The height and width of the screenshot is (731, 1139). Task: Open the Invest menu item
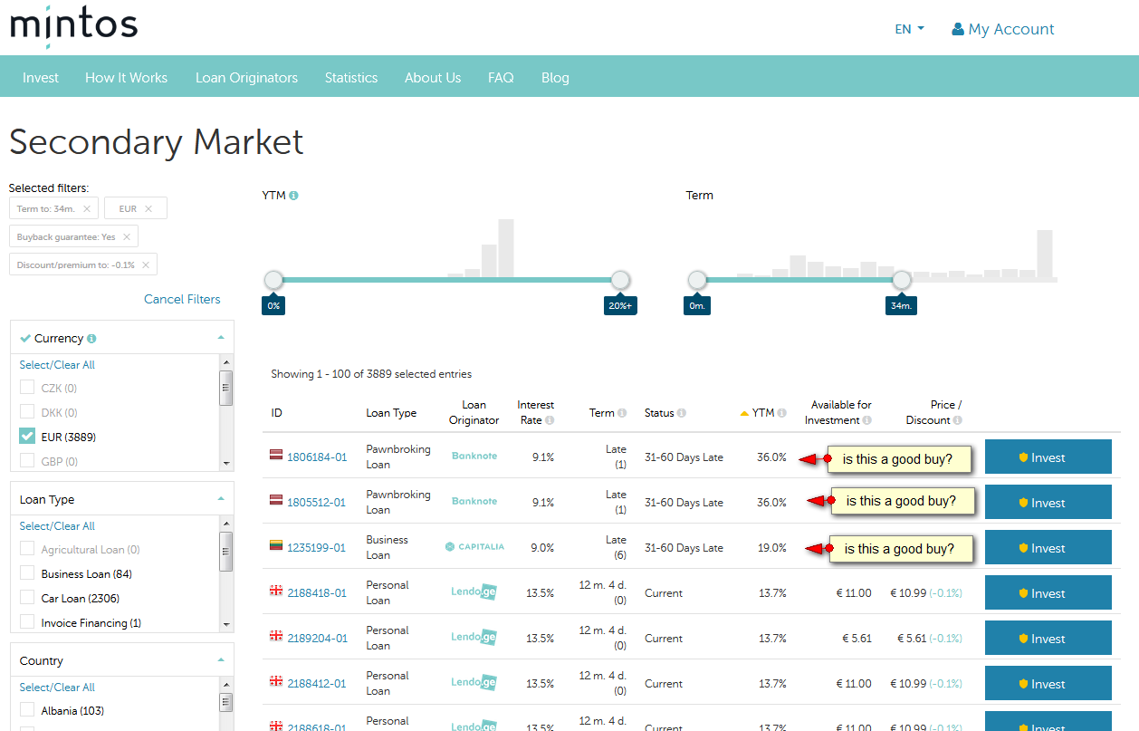pyautogui.click(x=41, y=78)
